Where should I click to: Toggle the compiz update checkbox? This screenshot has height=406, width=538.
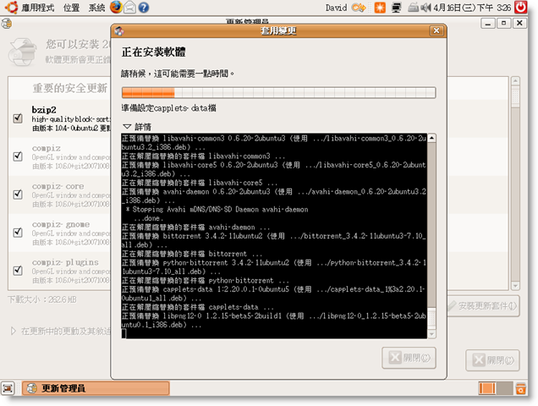point(18,156)
